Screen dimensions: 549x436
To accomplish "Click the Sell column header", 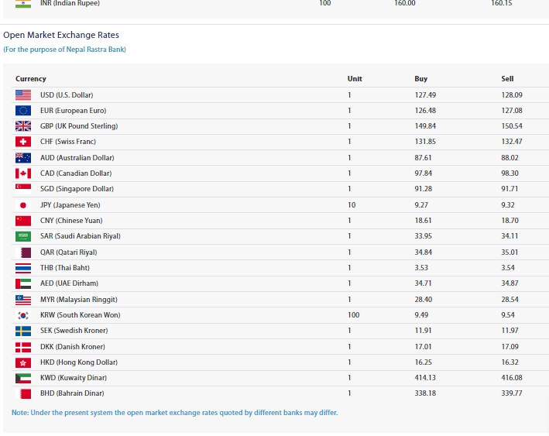I will (x=507, y=79).
